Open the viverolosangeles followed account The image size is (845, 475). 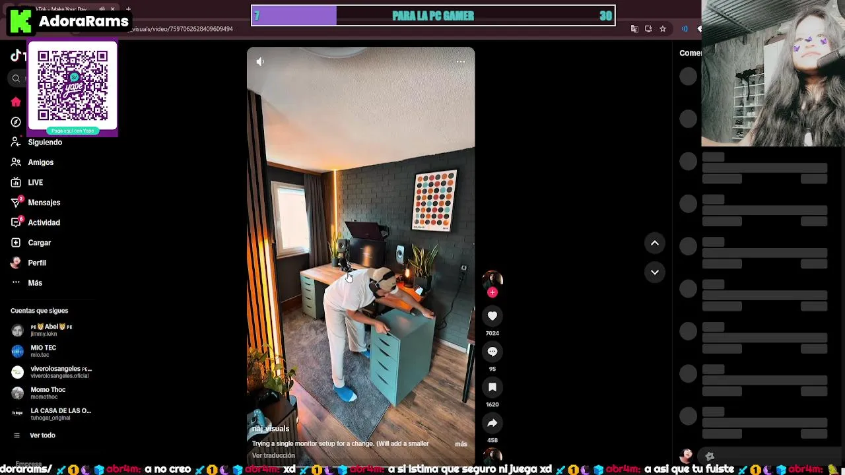pos(53,372)
